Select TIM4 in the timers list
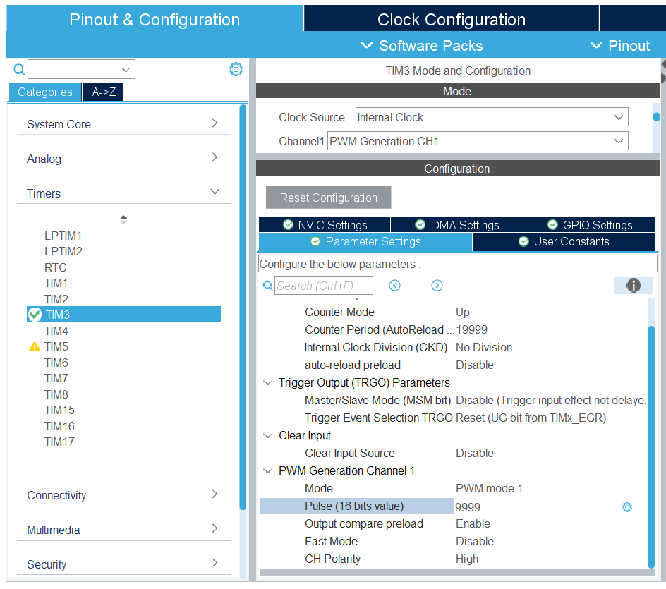The height and width of the screenshot is (589, 666). [x=56, y=331]
